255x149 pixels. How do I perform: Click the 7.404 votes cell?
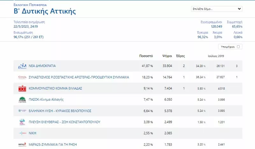point(168,88)
